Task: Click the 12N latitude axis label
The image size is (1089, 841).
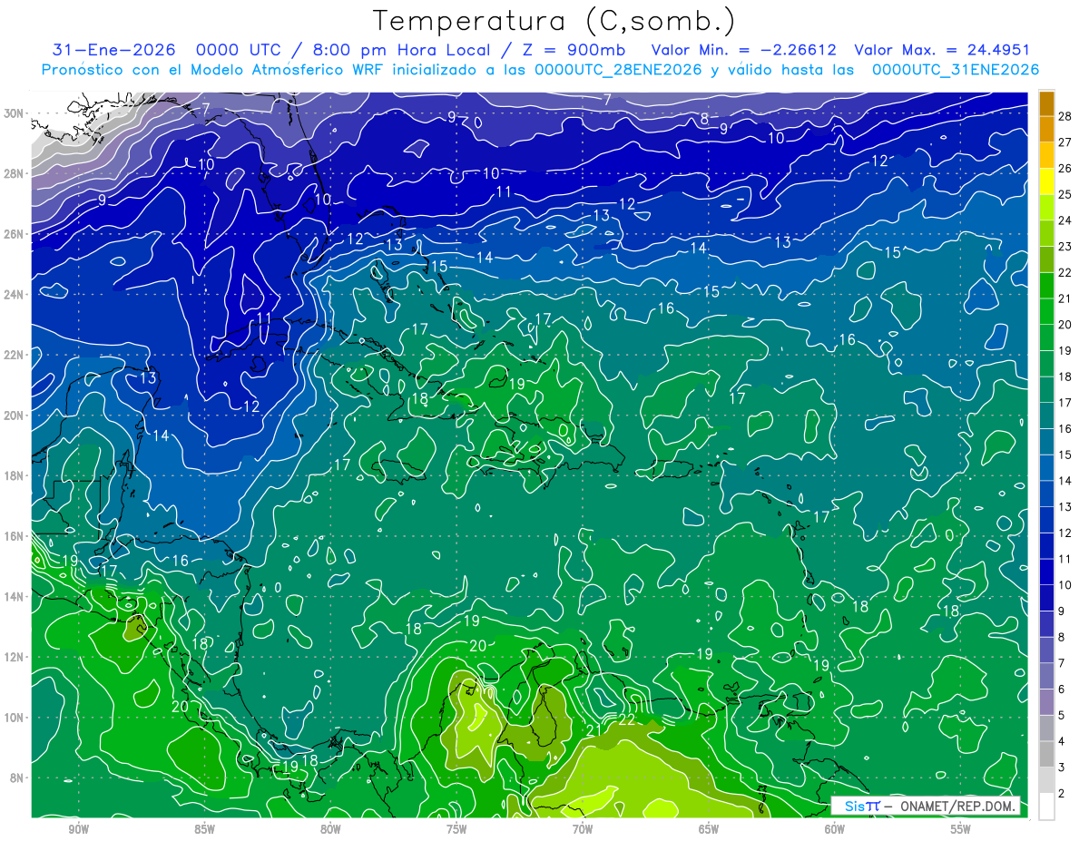Action: tap(15, 657)
